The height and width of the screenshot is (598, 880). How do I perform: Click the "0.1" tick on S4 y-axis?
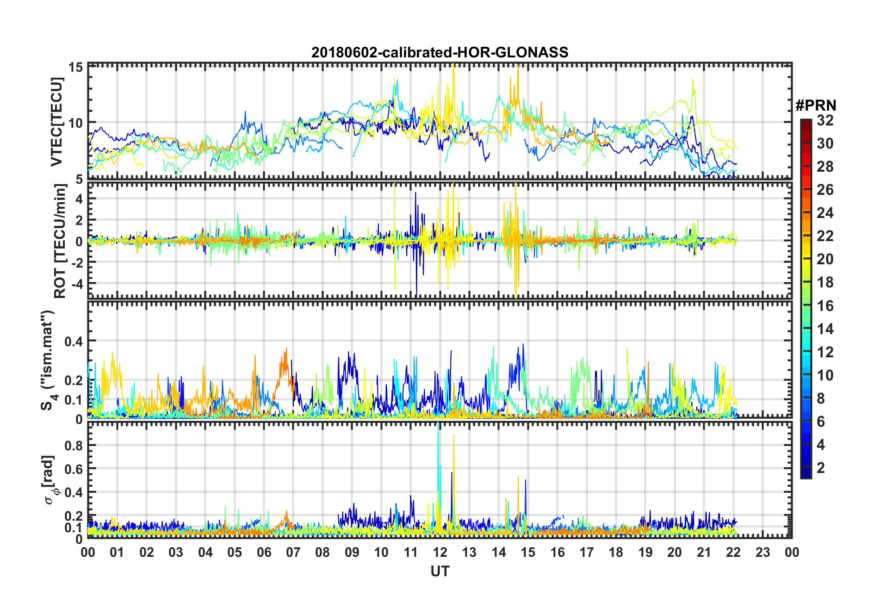(x=74, y=400)
